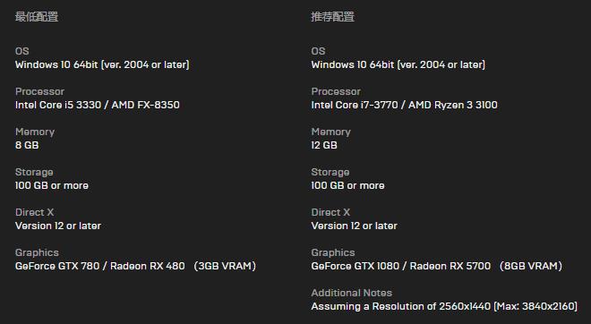The width and height of the screenshot is (591, 324).
Task: Click minimum Direct X Version 12 text
Action: click(58, 226)
